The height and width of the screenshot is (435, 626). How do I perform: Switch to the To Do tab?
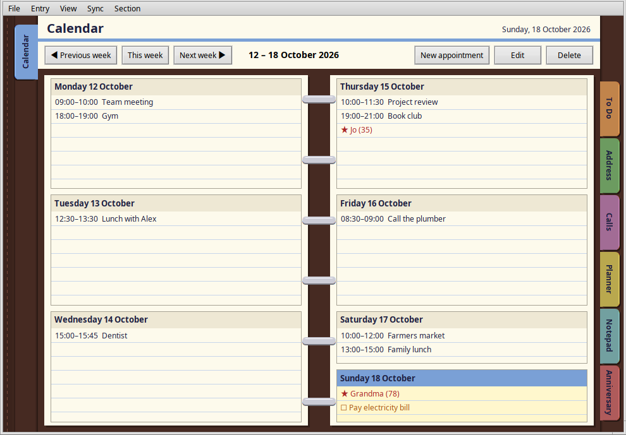(x=609, y=109)
